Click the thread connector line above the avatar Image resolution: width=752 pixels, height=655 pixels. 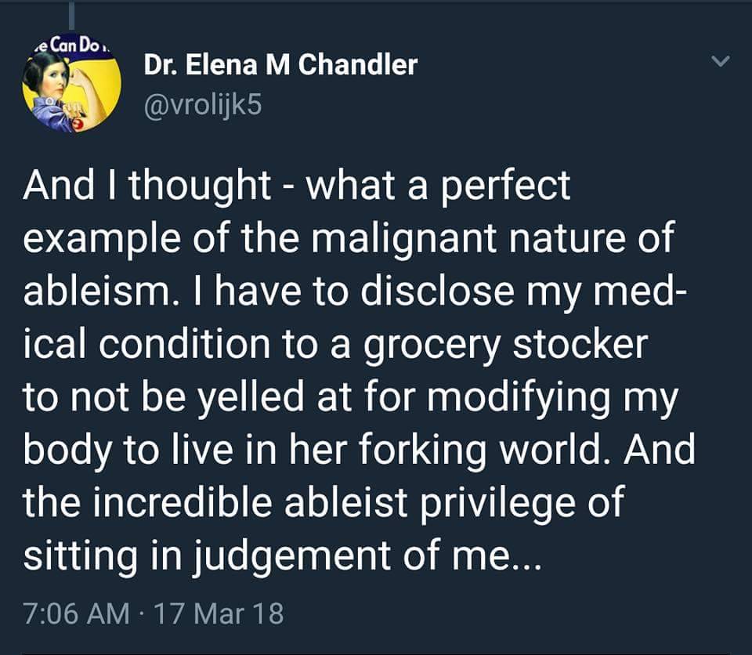(x=71, y=16)
